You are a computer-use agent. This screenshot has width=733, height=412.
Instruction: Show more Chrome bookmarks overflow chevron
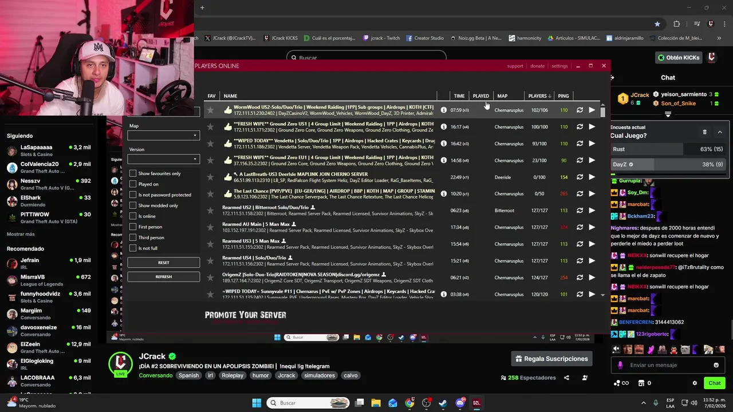coord(719,38)
